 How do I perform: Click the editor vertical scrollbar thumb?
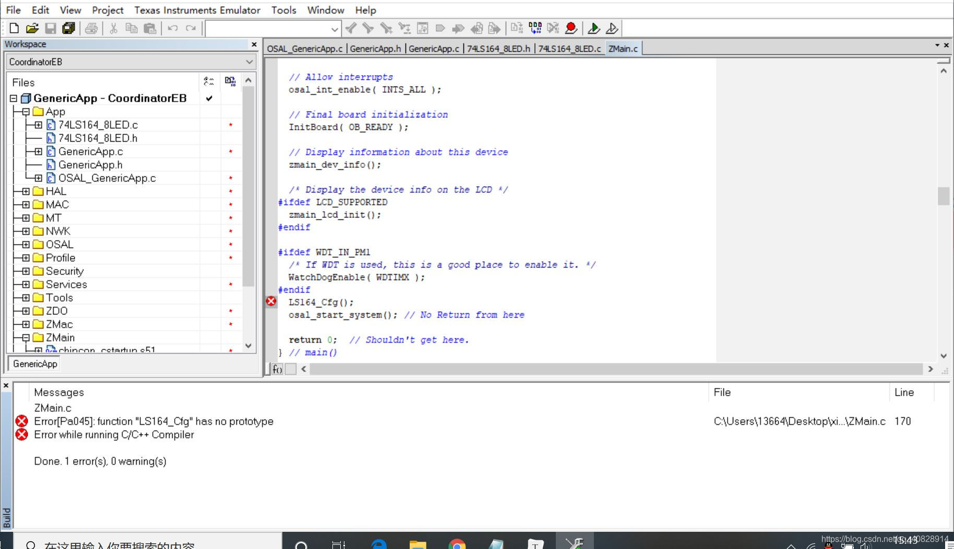[x=944, y=196]
